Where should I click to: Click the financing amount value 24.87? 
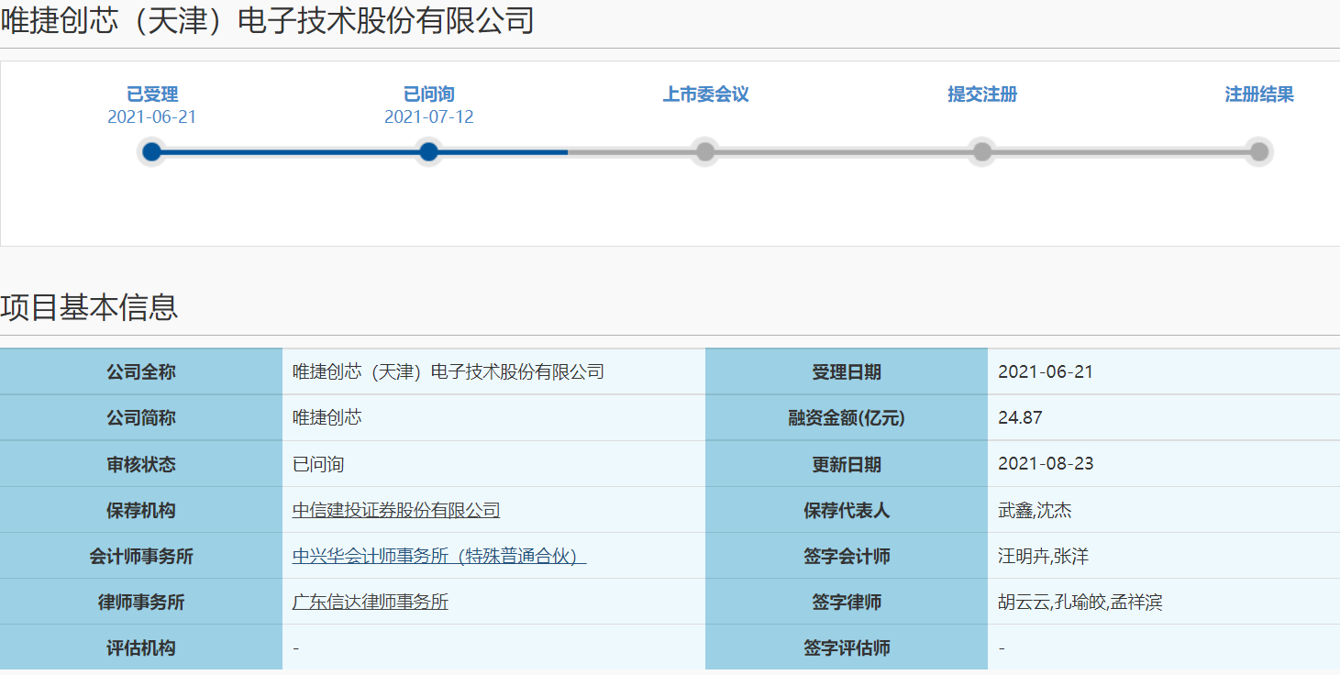[x=1020, y=418]
